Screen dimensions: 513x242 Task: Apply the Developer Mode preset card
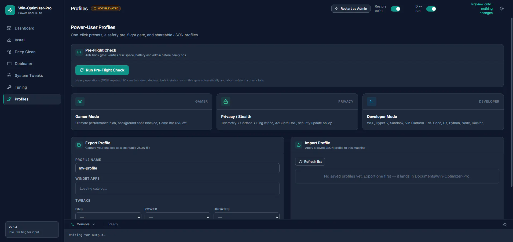click(x=433, y=112)
